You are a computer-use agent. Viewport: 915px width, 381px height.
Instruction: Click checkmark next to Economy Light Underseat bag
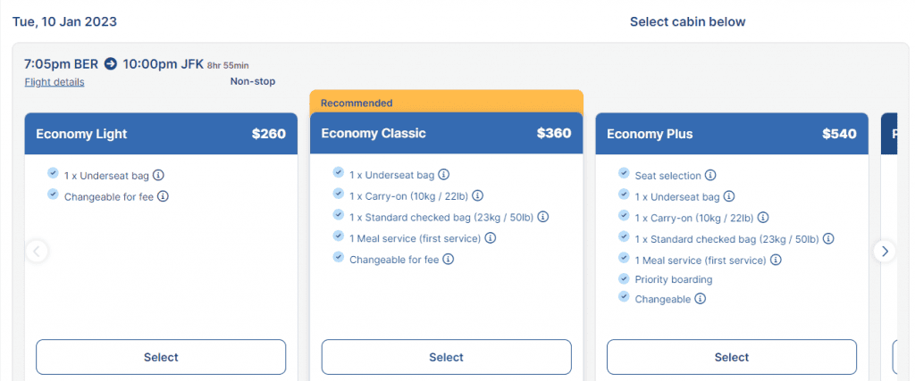(x=53, y=175)
